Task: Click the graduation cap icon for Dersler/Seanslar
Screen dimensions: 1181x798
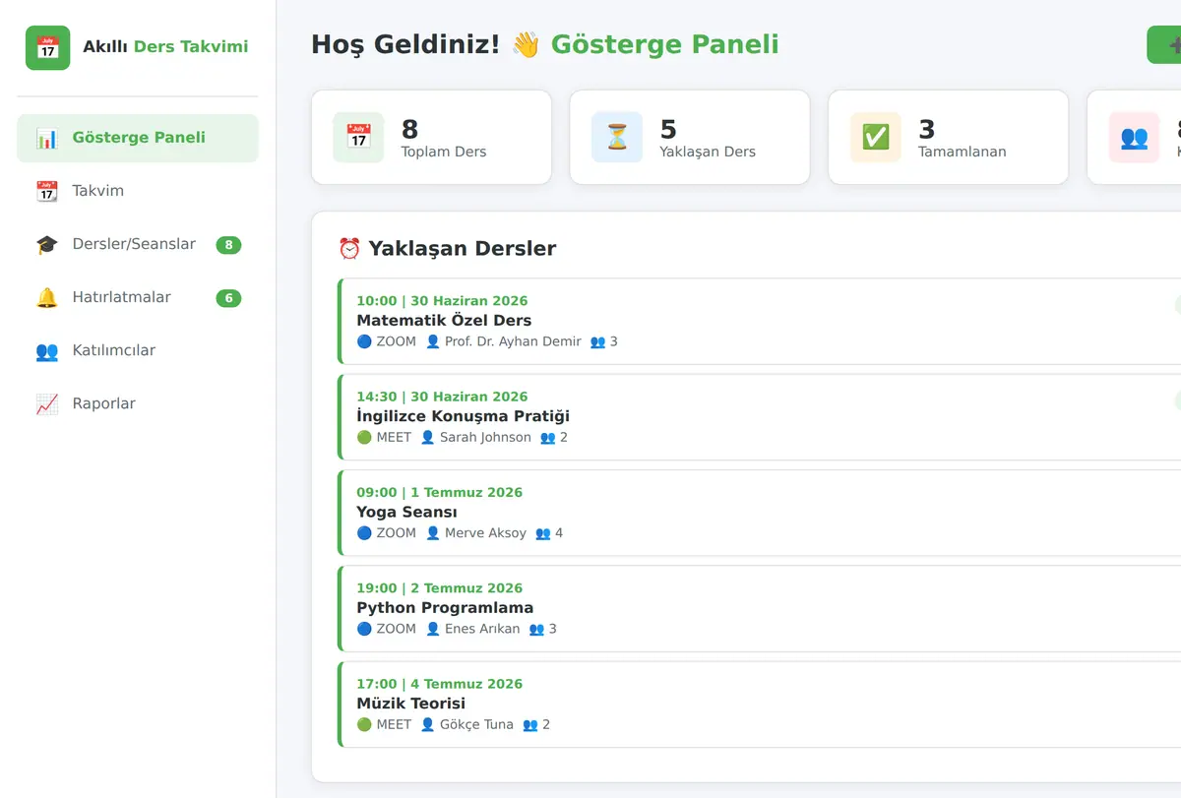Action: pyautogui.click(x=47, y=244)
